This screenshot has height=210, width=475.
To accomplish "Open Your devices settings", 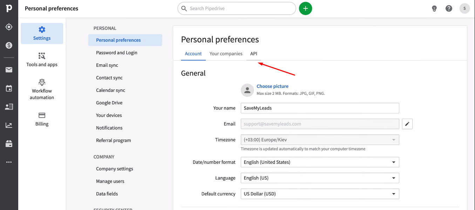I will 109,115.
